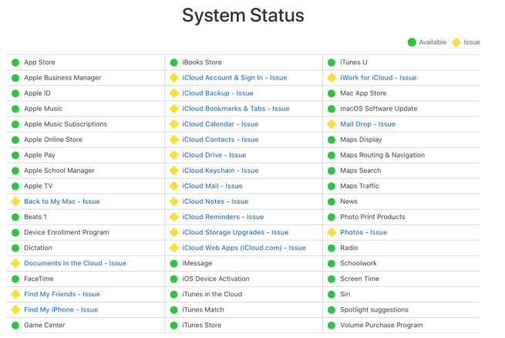Click yellow diamond beside Mail Drop
This screenshot has width=505, height=338.
pyautogui.click(x=332, y=124)
